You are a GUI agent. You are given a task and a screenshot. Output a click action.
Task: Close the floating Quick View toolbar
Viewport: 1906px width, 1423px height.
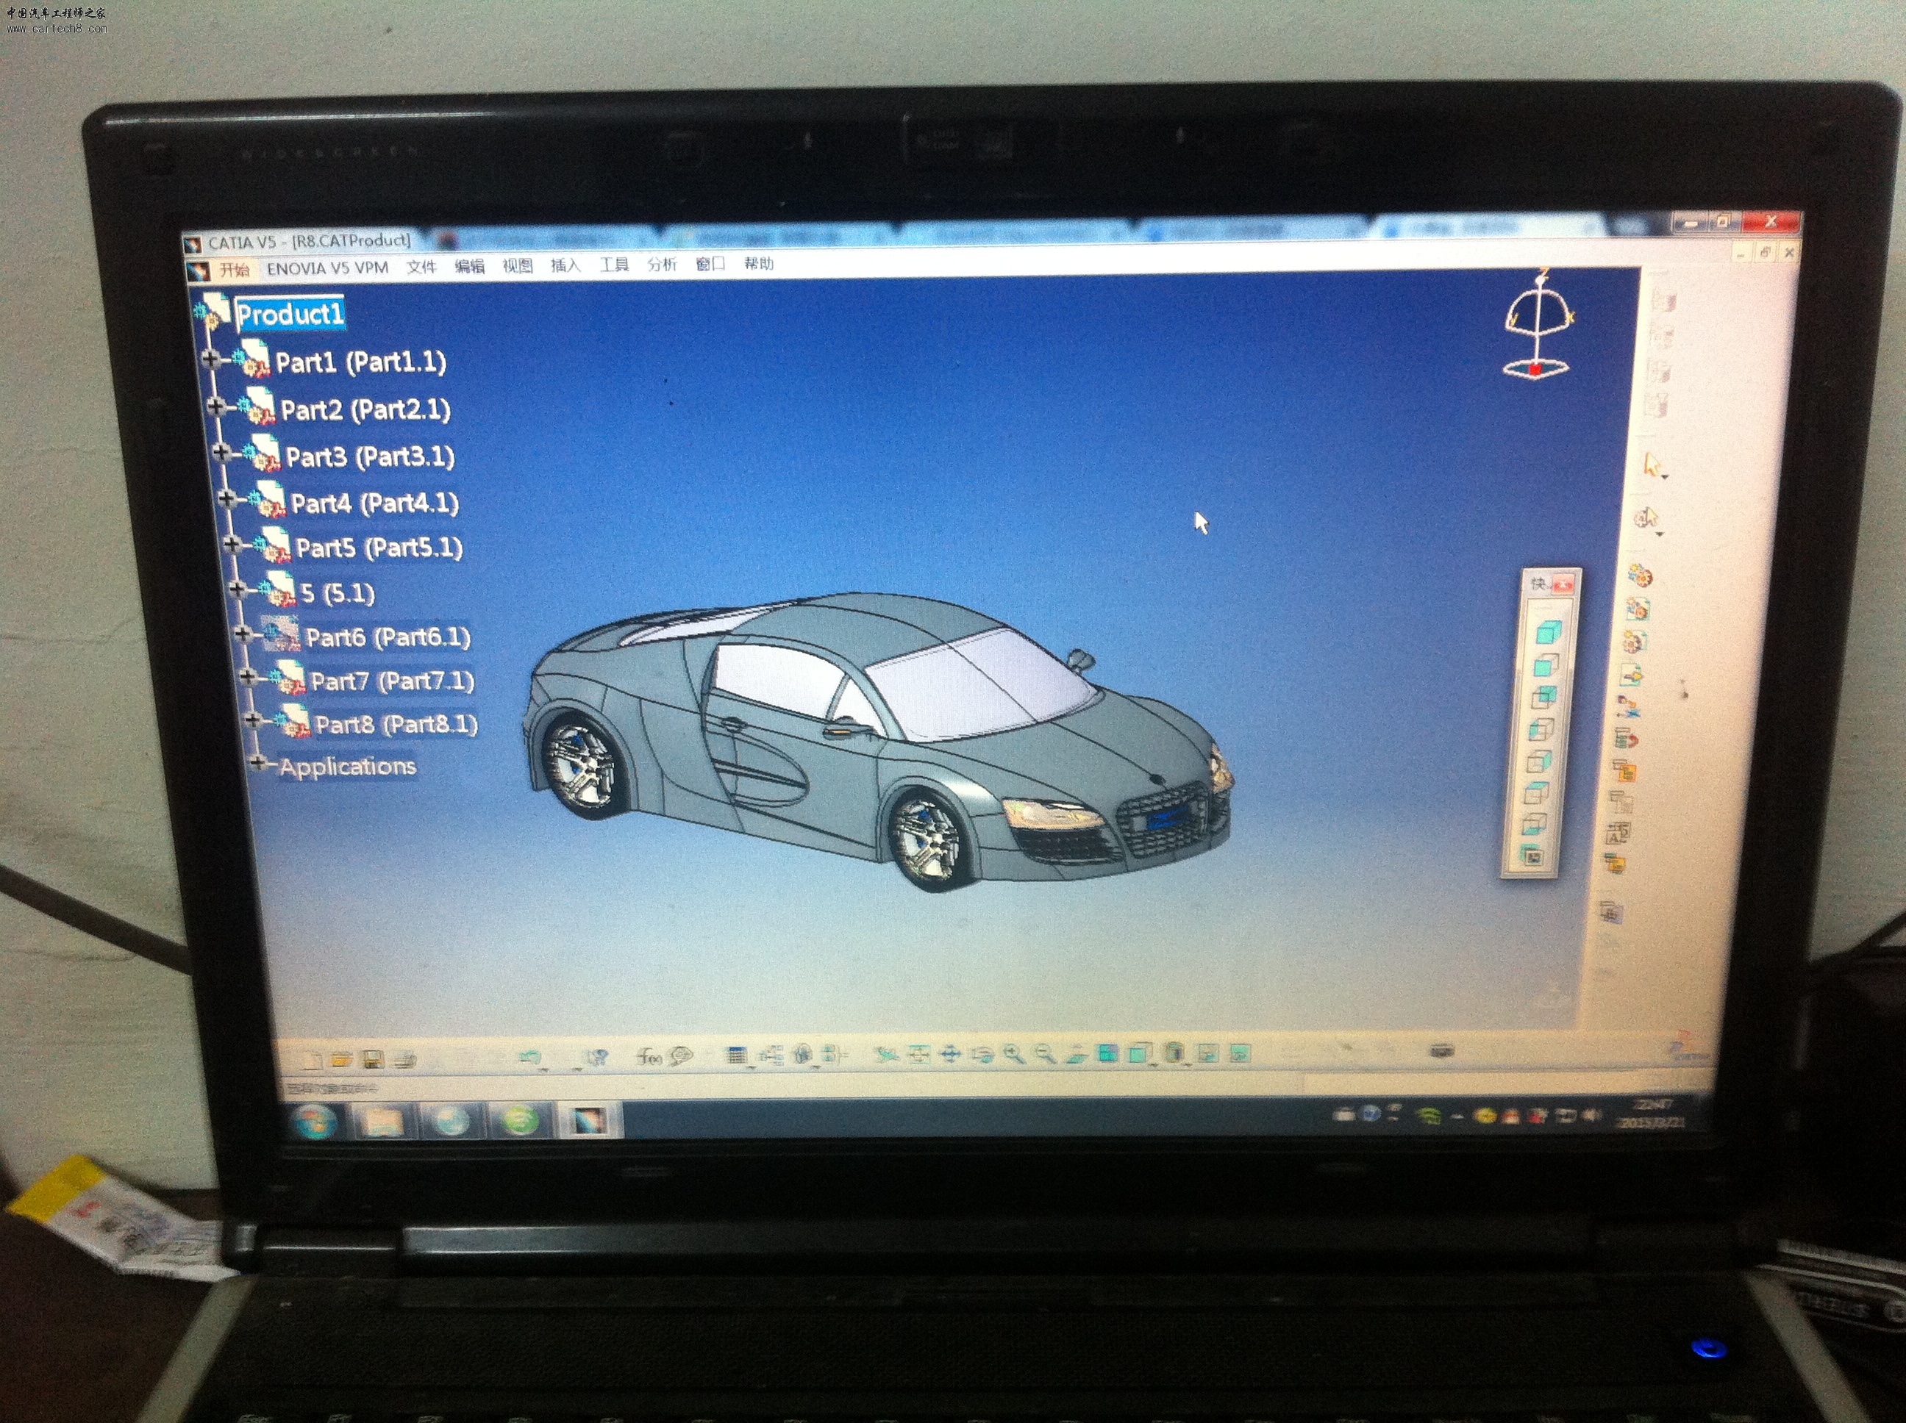pos(1564,585)
